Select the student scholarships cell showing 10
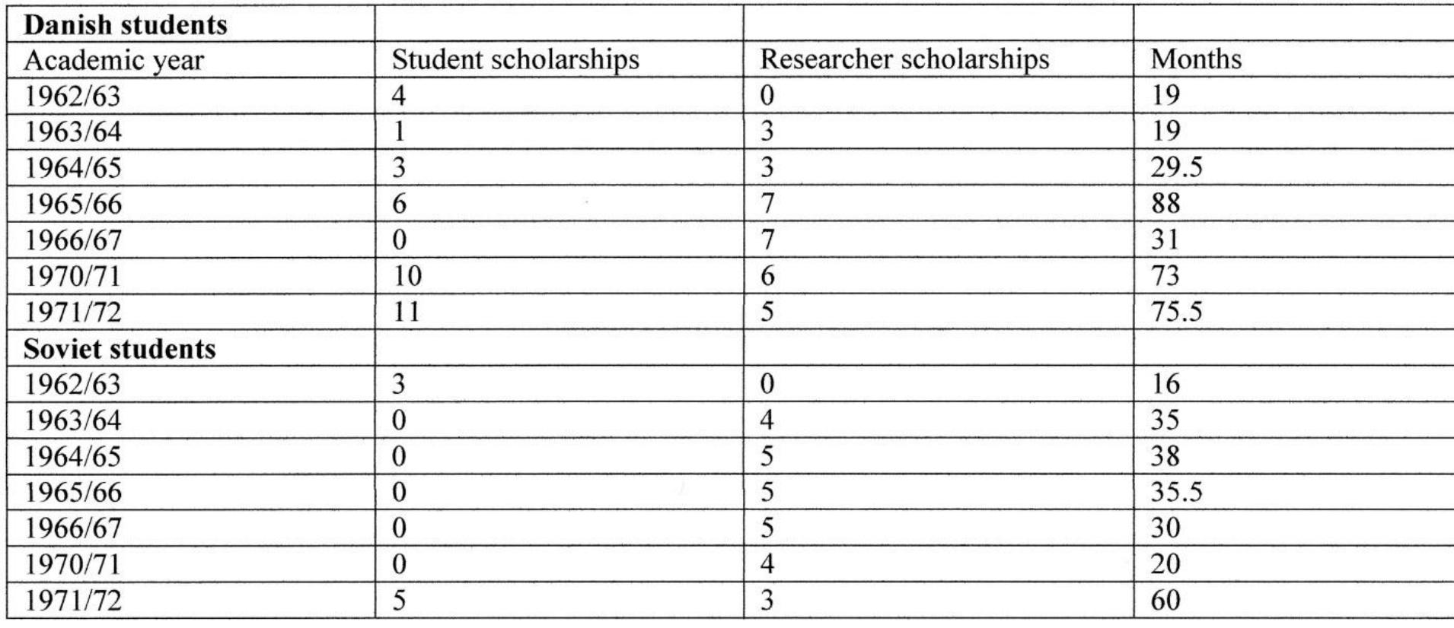This screenshot has height=628, width=1454. tap(407, 275)
